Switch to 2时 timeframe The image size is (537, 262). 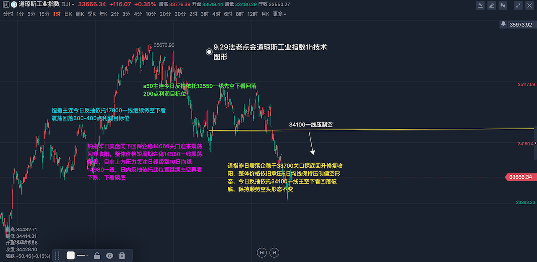193,14
